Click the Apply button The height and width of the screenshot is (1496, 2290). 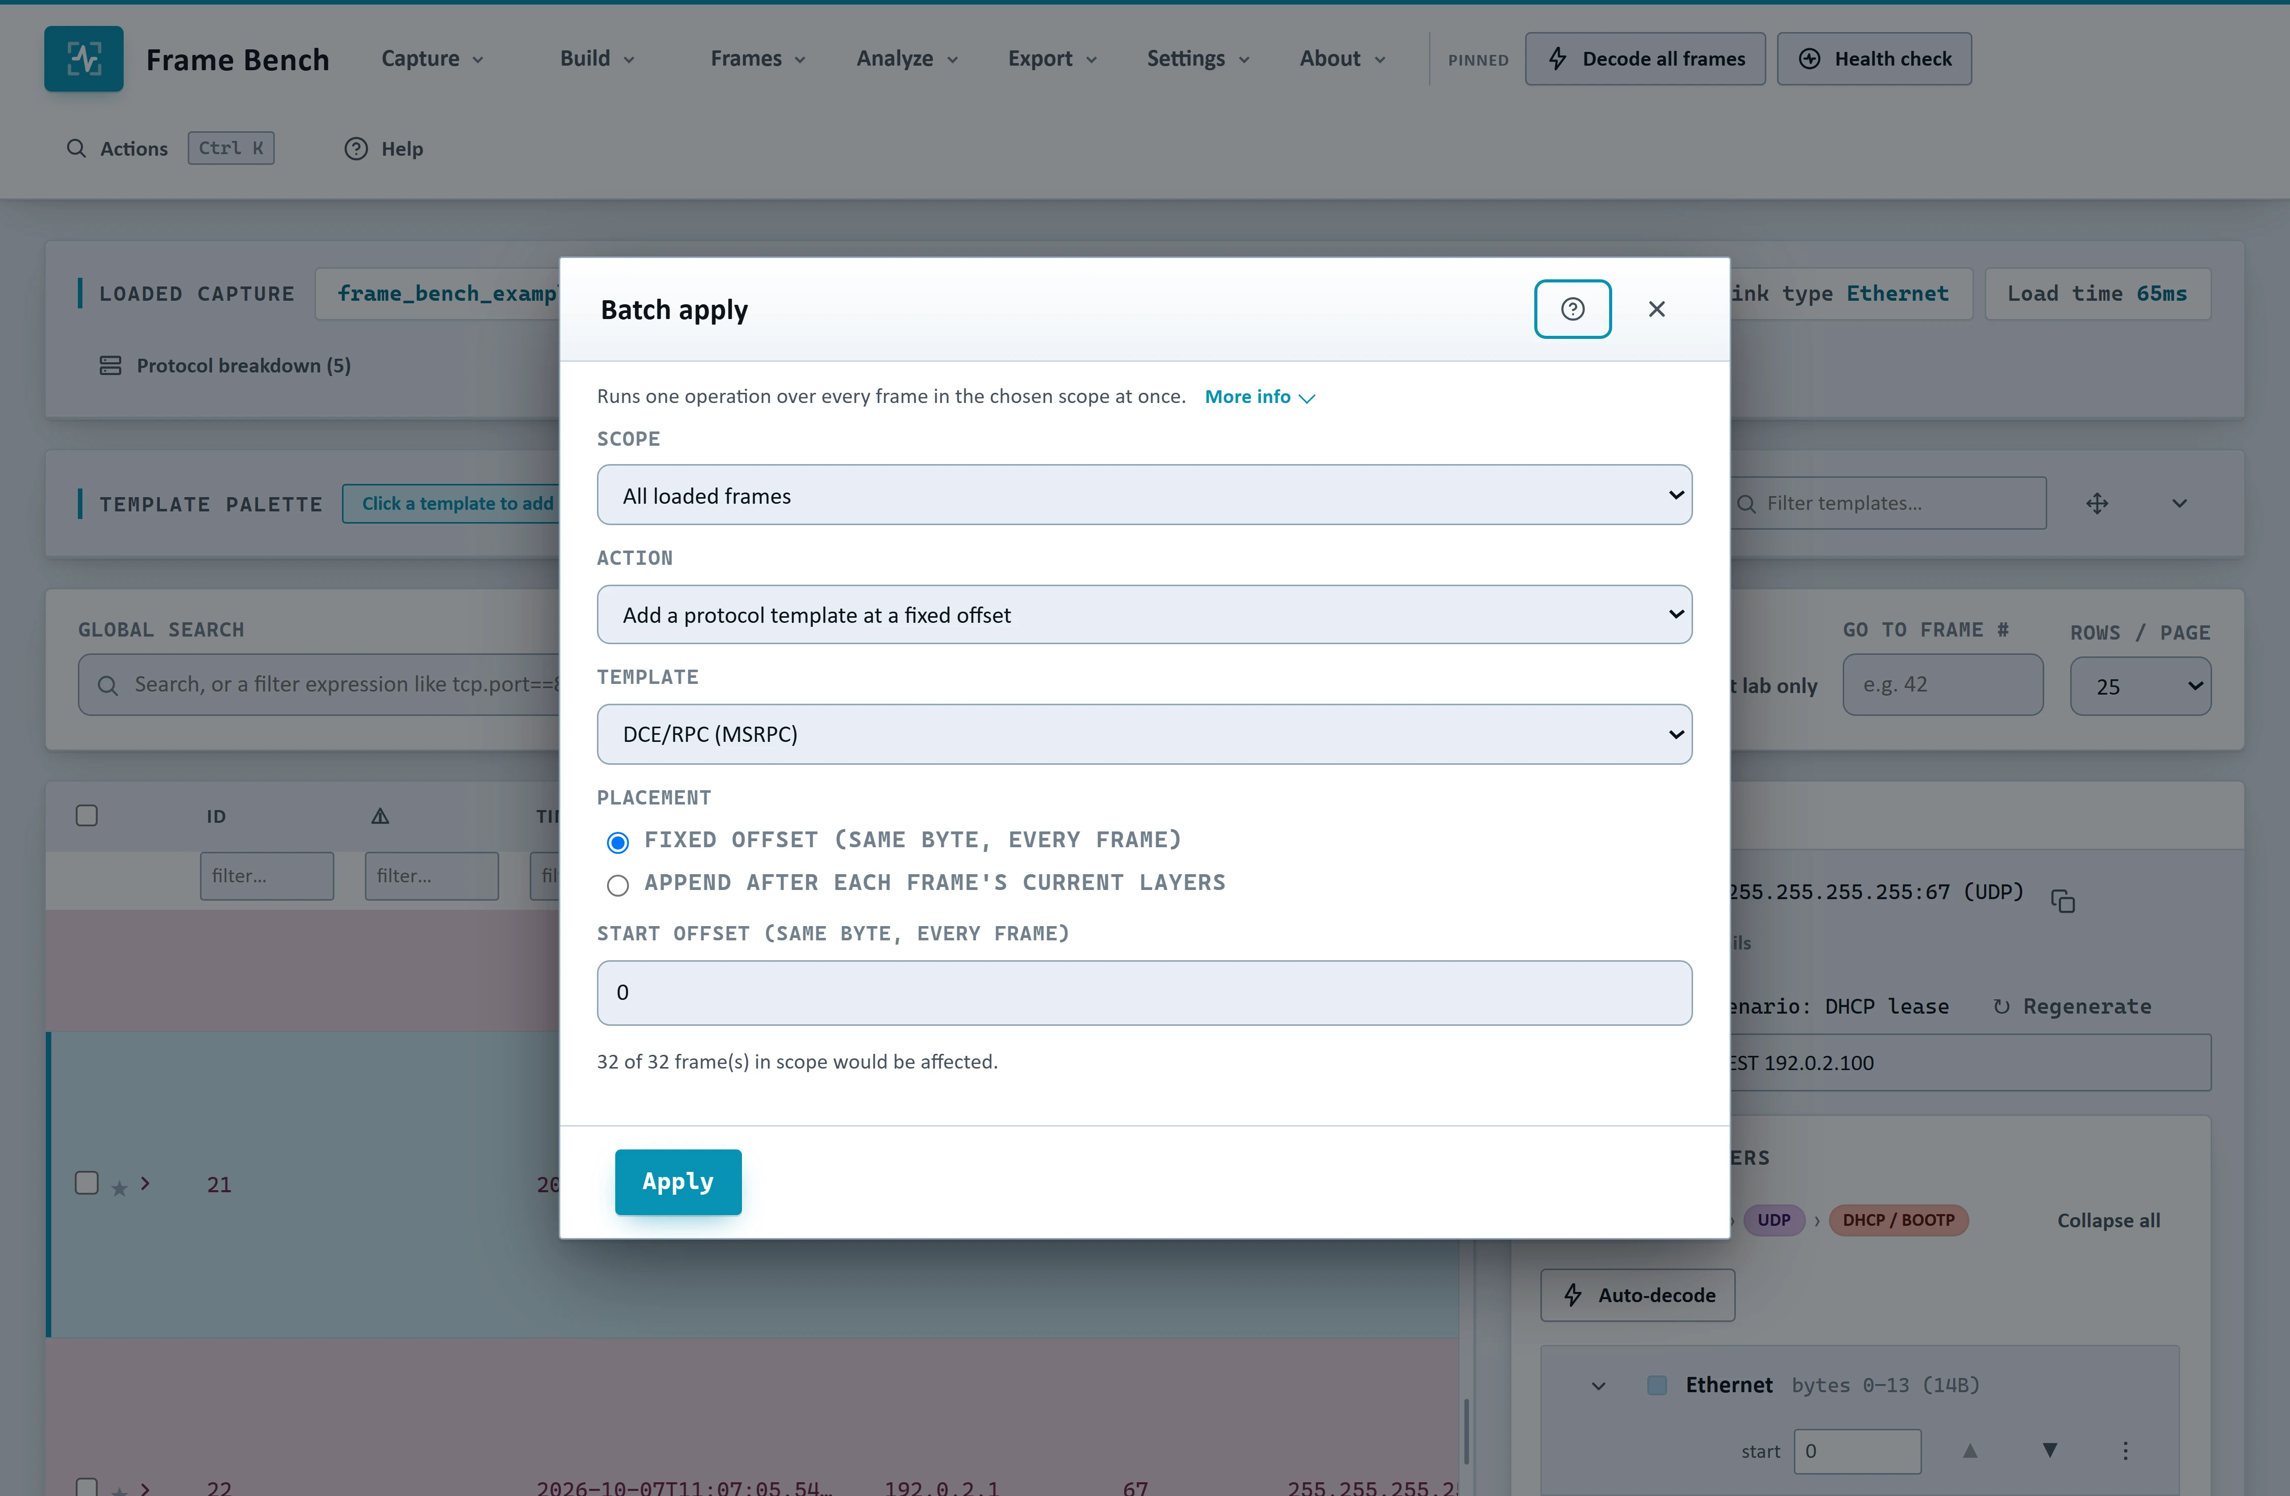[678, 1182]
